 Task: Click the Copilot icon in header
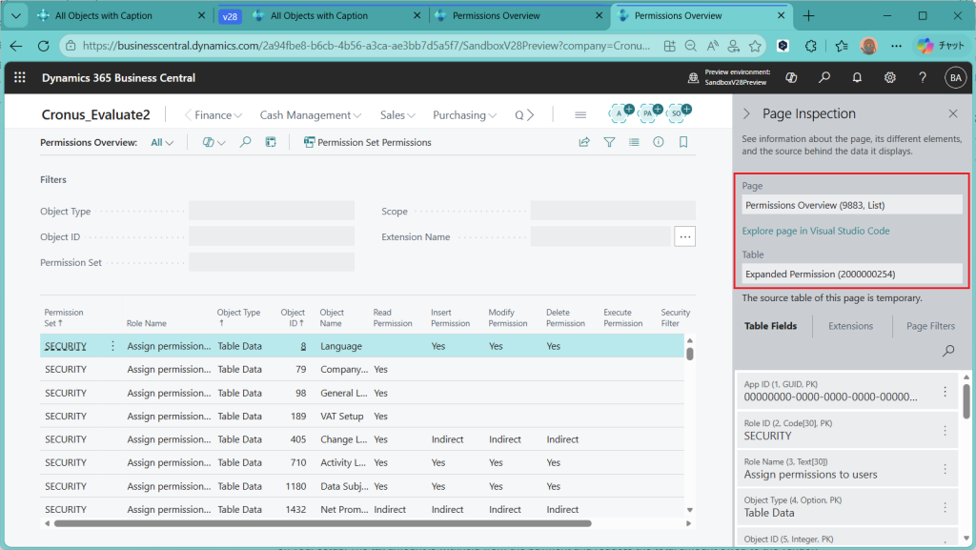[x=791, y=78]
